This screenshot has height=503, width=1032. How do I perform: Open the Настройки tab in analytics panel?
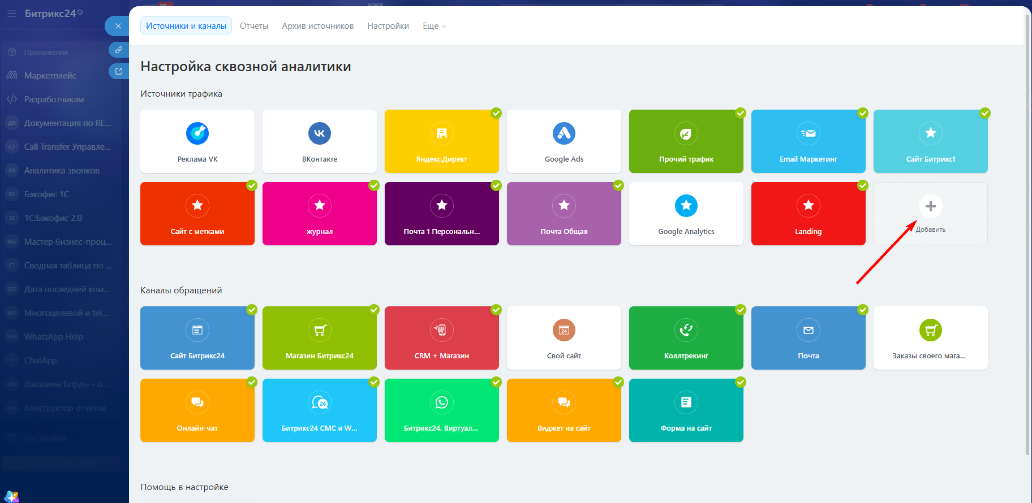point(388,26)
